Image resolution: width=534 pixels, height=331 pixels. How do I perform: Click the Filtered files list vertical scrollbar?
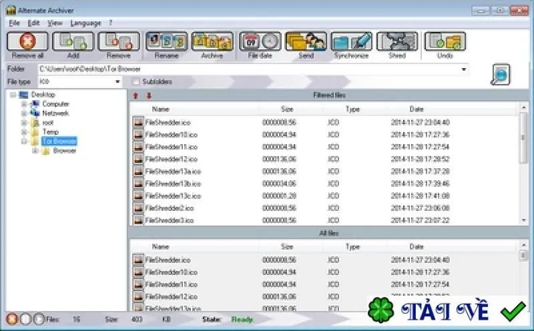point(524,163)
